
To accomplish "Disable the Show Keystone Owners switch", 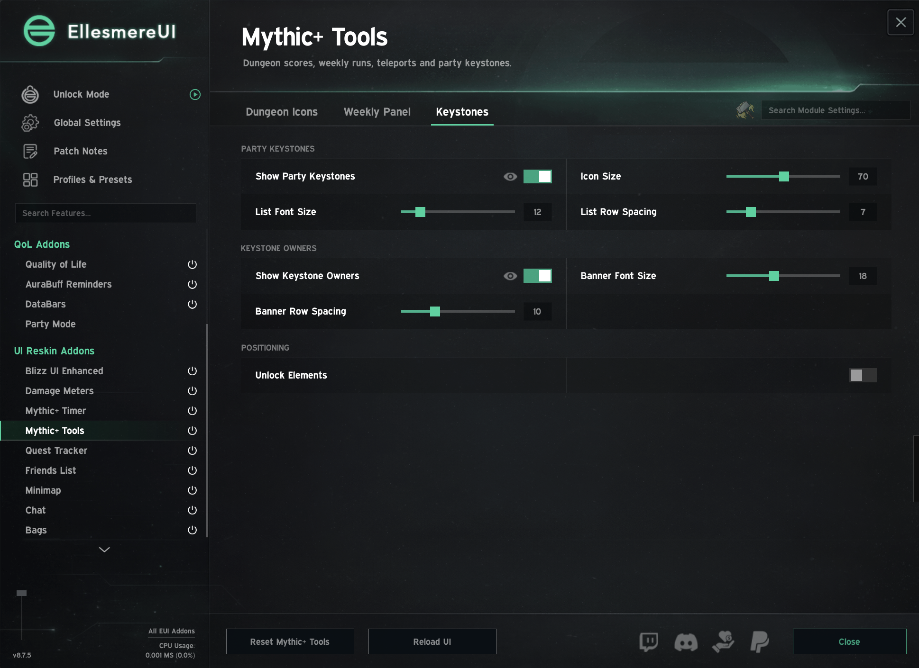I will tap(537, 276).
